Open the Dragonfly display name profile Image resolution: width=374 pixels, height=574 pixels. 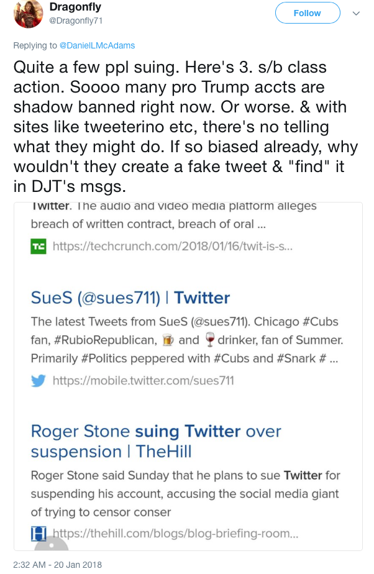(x=75, y=6)
